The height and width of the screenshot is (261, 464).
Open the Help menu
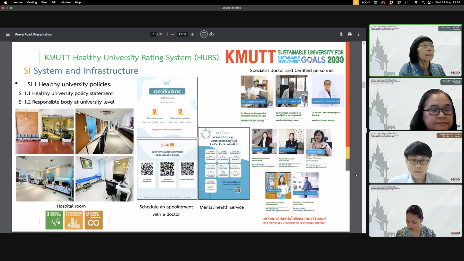pyautogui.click(x=78, y=2)
